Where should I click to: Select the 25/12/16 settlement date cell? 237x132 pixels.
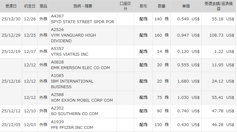click(11, 81)
